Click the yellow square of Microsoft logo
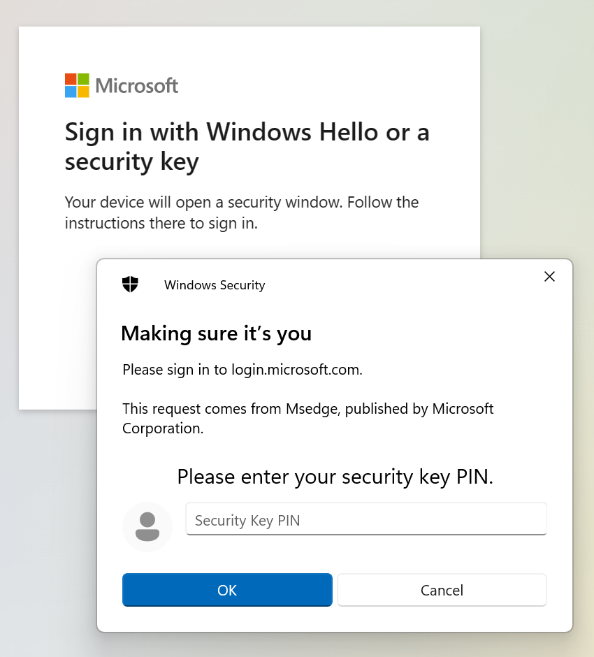594x657 pixels. [83, 92]
